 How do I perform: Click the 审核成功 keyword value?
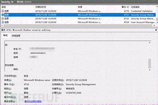point(70,88)
